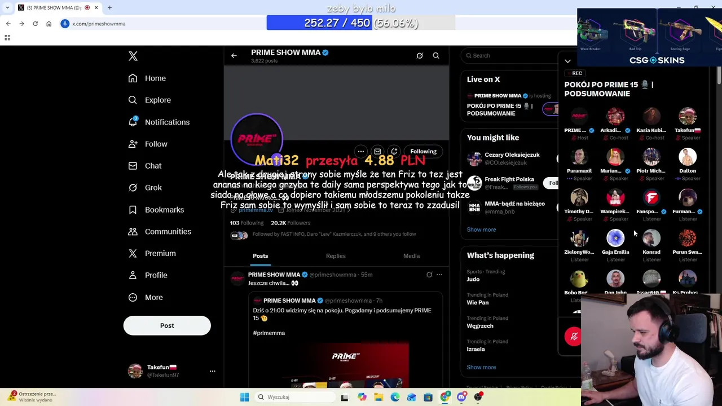Select the Posts tab

(x=261, y=256)
